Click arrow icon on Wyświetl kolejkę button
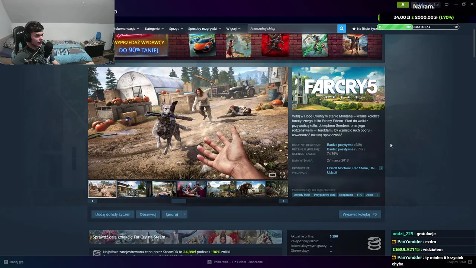The image size is (476, 268). 375,214
